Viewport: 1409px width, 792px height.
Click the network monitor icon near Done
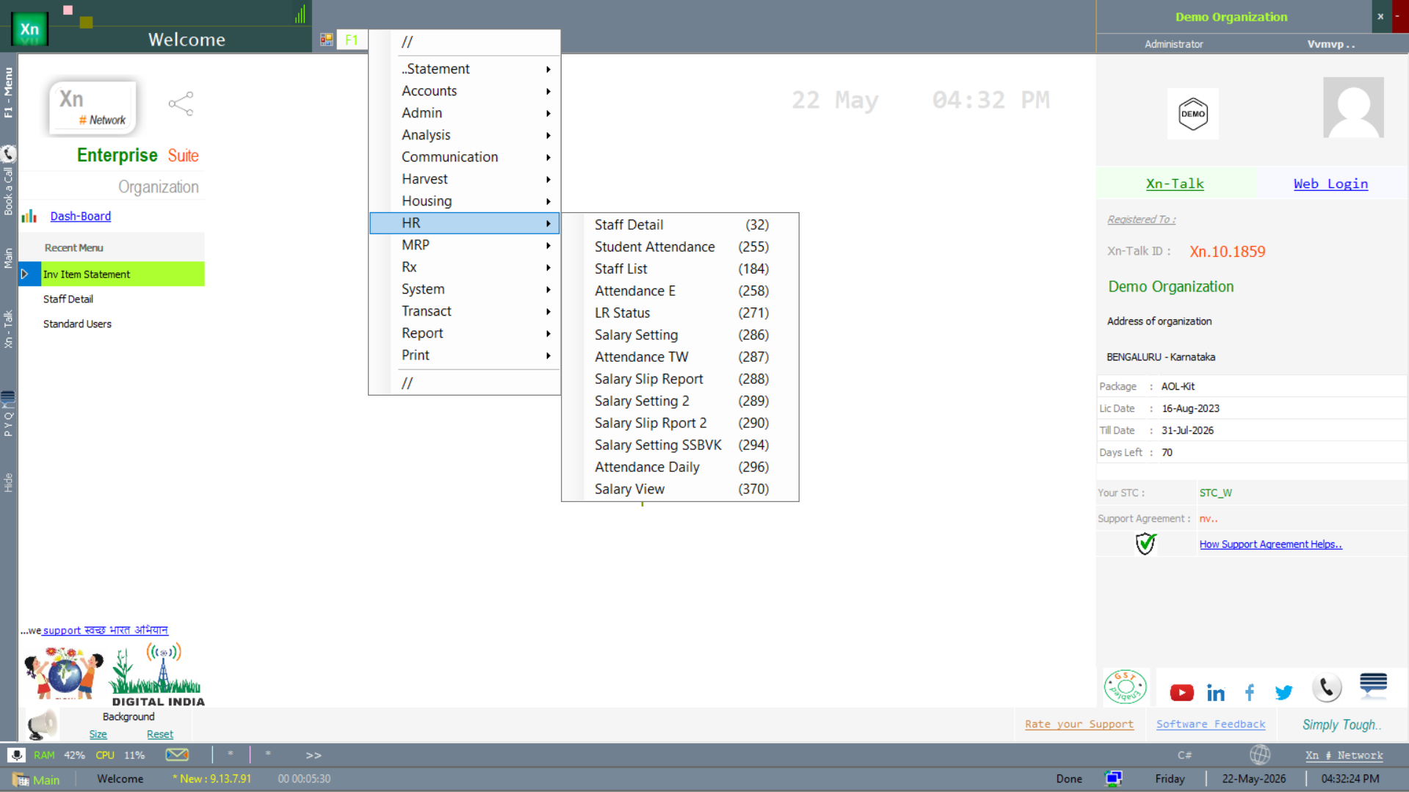click(x=1113, y=779)
